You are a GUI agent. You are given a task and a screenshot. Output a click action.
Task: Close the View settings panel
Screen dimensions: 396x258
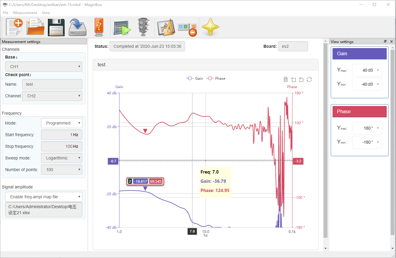pos(392,42)
